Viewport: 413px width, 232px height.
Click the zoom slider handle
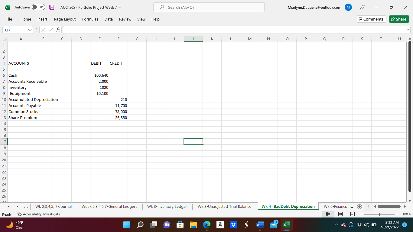[x=380, y=214]
